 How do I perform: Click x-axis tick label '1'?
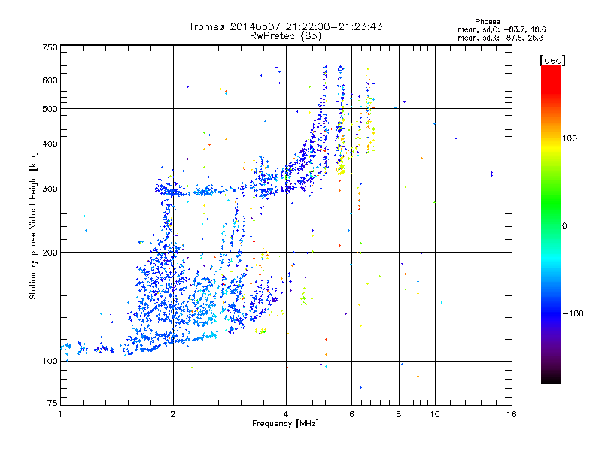60,414
